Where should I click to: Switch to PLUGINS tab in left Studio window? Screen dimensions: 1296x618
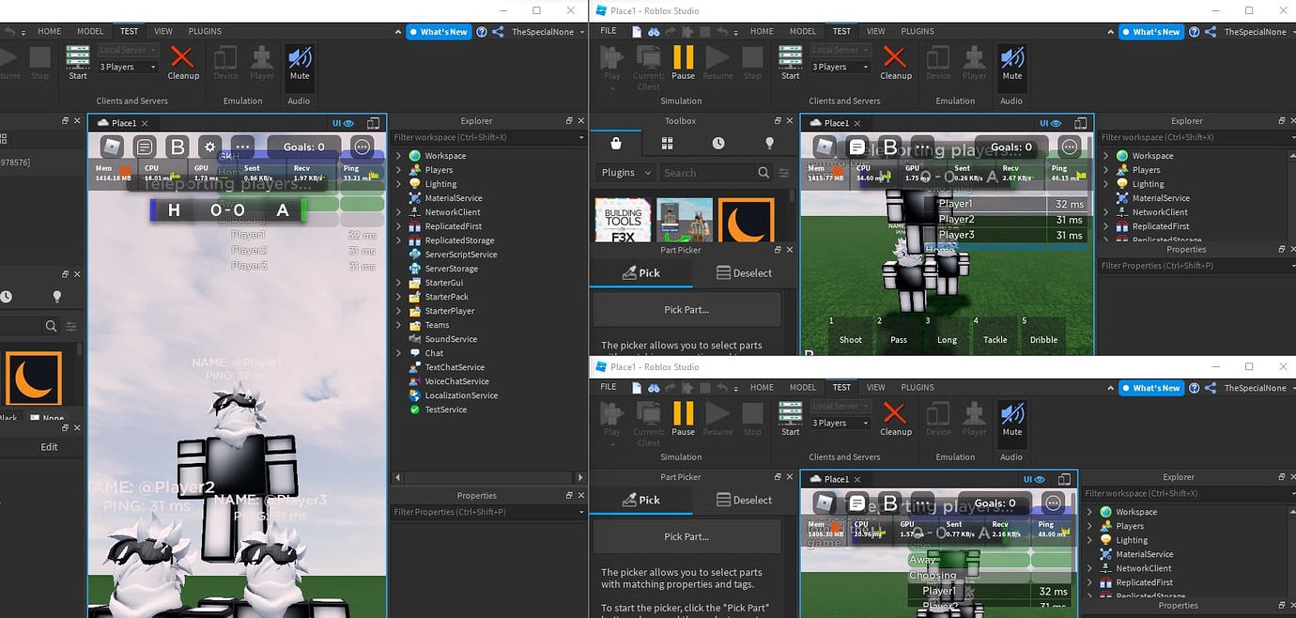pyautogui.click(x=205, y=31)
